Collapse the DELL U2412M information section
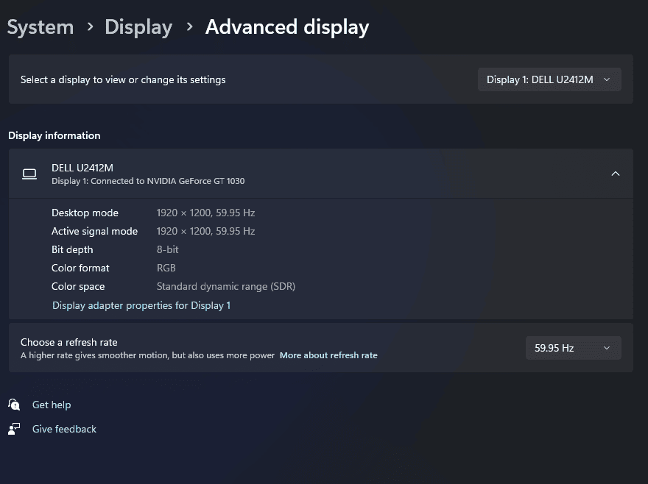This screenshot has height=484, width=648. coord(616,174)
